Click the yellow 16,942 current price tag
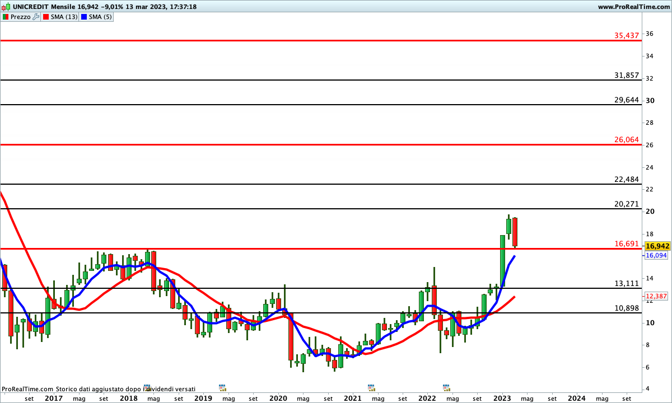 tap(657, 246)
